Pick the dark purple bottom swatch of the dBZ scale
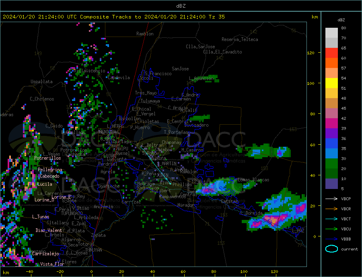 331,184
